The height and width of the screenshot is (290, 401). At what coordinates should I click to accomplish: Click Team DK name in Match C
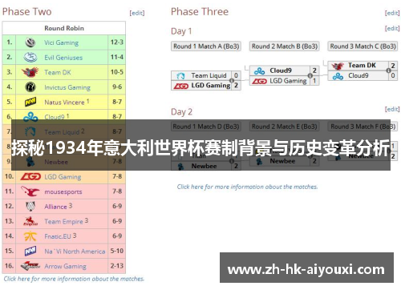coord(362,66)
